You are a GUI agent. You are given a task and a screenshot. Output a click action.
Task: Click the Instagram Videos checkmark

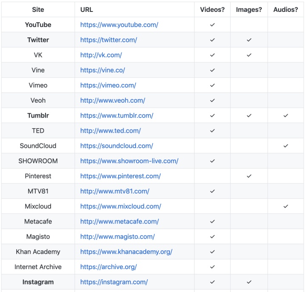pyautogui.click(x=212, y=282)
